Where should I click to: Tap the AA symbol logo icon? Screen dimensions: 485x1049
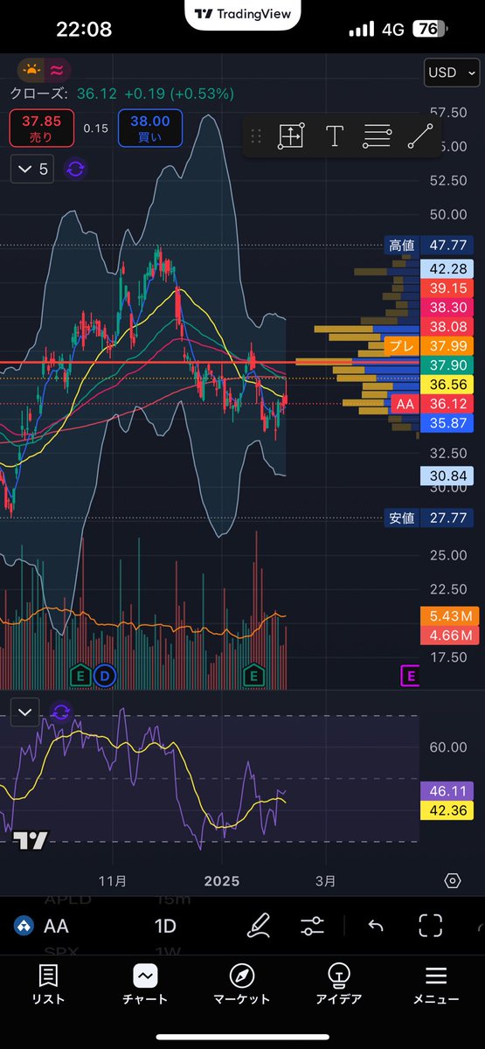coord(24,926)
